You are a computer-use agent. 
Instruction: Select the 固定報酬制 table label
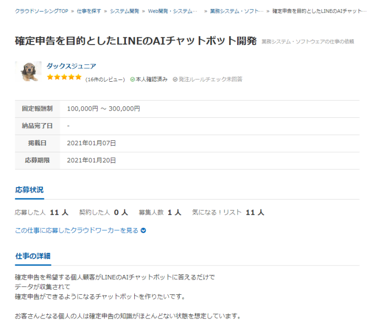tap(37, 109)
